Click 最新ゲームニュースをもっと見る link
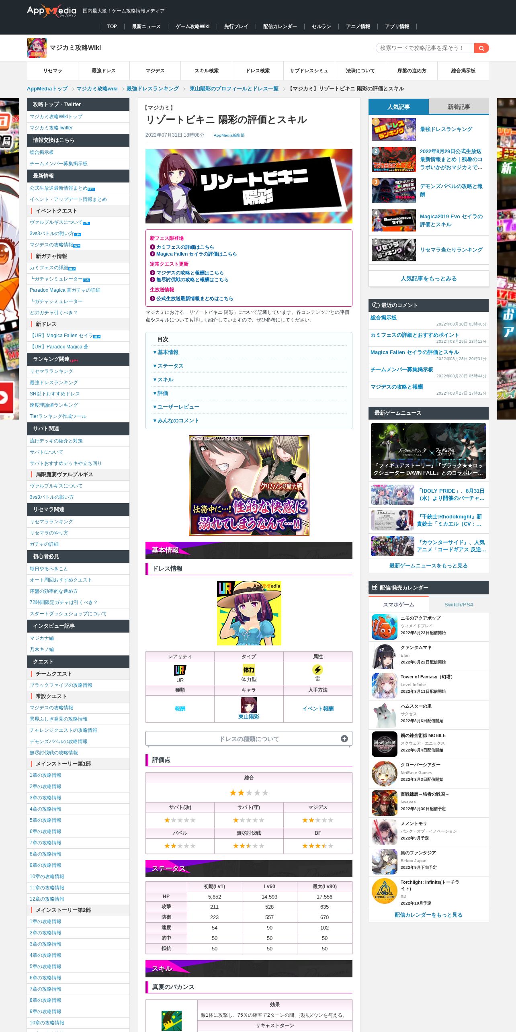This screenshot has width=516, height=1032. coord(428,565)
